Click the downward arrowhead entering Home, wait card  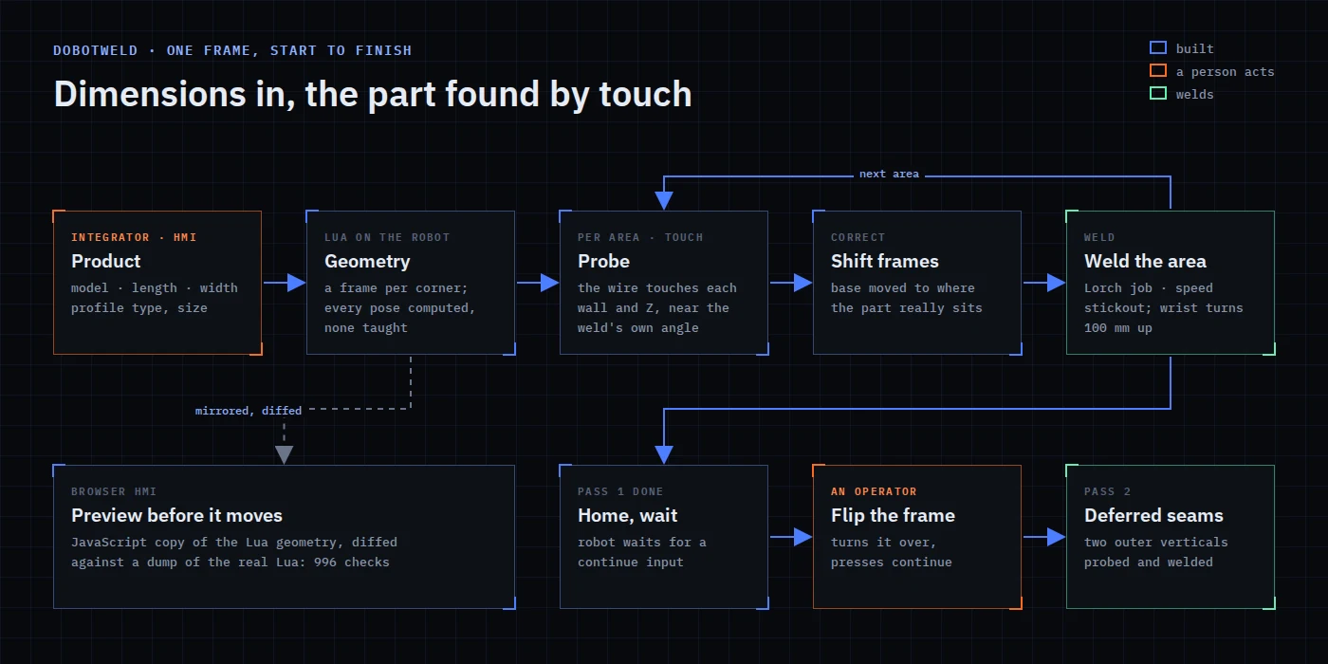pyautogui.click(x=664, y=454)
